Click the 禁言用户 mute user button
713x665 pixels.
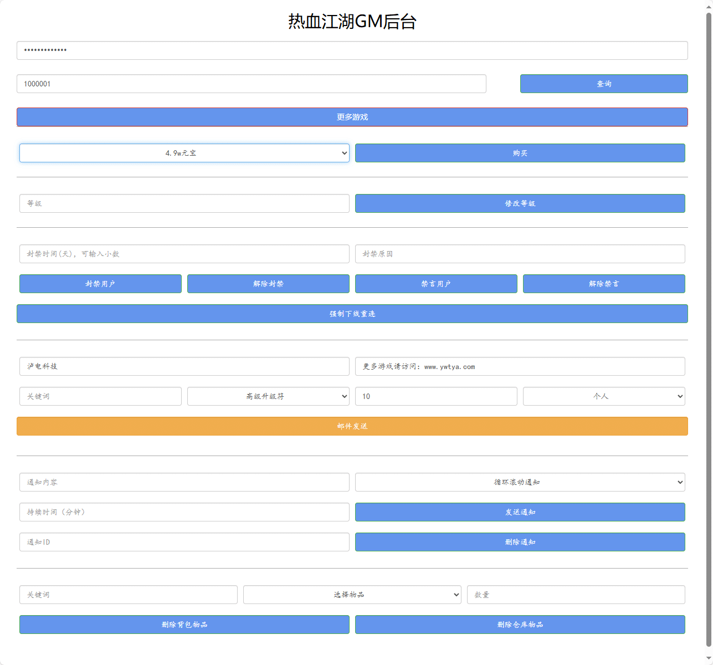[436, 284]
